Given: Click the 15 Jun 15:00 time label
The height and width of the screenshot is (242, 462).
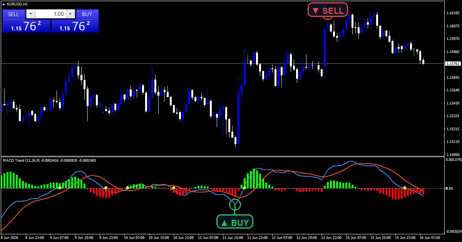Looking at the screenshot, I should [380, 238].
